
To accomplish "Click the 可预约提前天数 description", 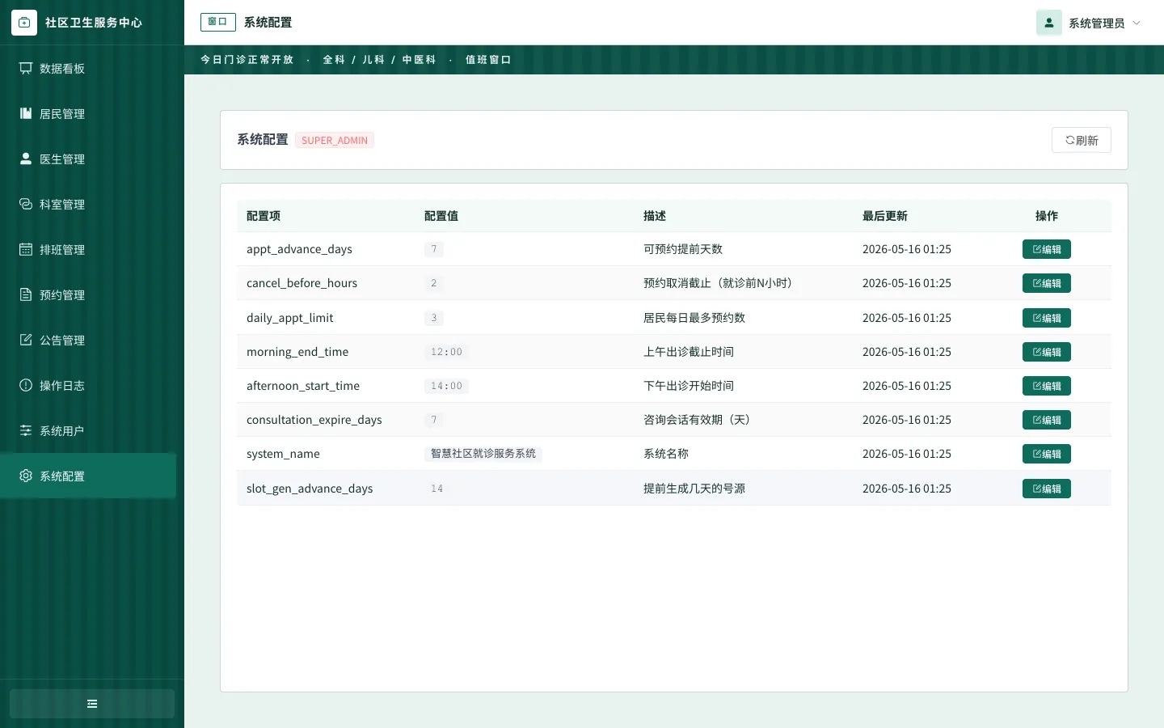I will coord(683,249).
